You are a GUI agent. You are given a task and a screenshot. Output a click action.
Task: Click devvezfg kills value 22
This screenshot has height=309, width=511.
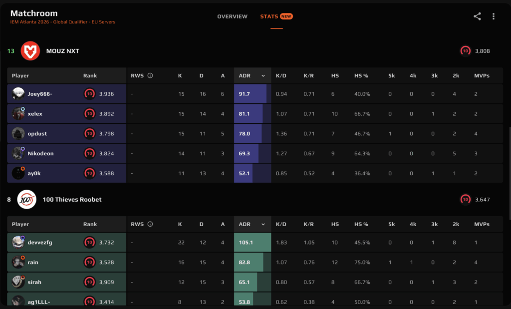tap(181, 243)
